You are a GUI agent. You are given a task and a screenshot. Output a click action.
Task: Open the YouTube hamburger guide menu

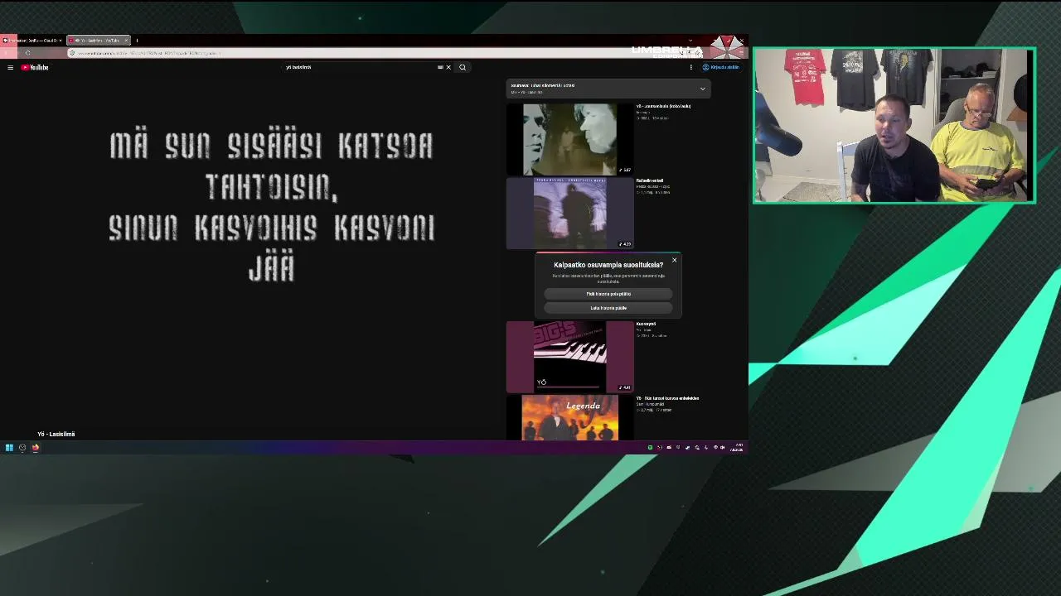[x=10, y=68]
